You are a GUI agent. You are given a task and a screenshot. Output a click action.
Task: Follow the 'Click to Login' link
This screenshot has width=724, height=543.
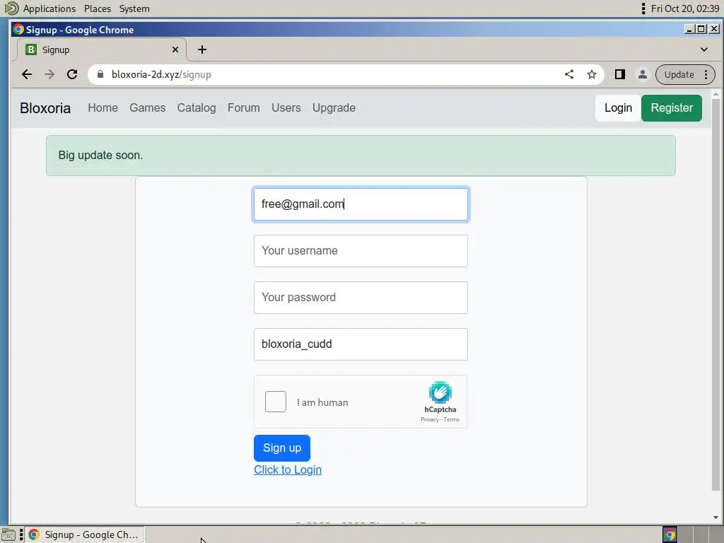tap(288, 469)
